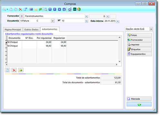Click the magnifier search icon in toolbar
This screenshot has width=160, height=116.
pyautogui.click(x=4, y=9)
